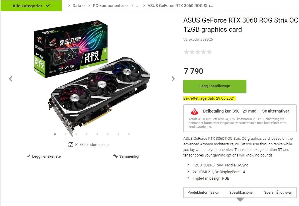The width and height of the screenshot is (299, 206).
Task: Show the previous product image
Action: coord(11,79)
